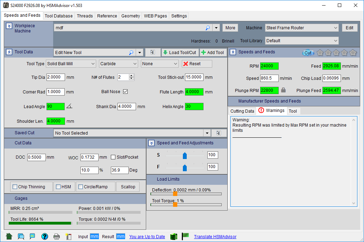The height and width of the screenshot is (242, 364).
Task: Click the Plunge RPM lock icon
Action: [x=284, y=90]
